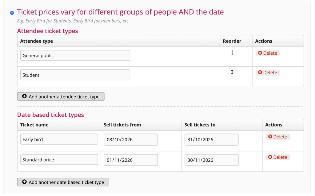
Task: Open the Early bird sell-from date 08/10/2026
Action: click(131, 140)
